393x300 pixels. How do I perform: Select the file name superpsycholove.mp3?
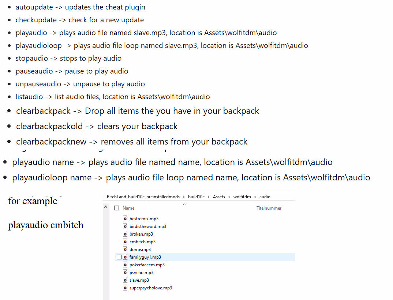click(x=151, y=288)
